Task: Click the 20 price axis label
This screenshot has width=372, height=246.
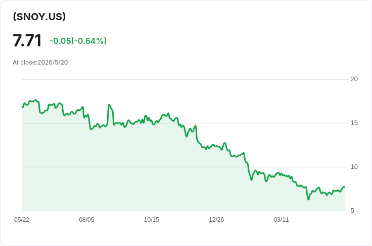Action: [354, 79]
